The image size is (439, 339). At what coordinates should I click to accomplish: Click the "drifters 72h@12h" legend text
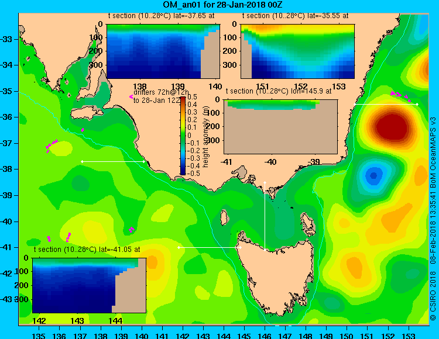pos(161,92)
